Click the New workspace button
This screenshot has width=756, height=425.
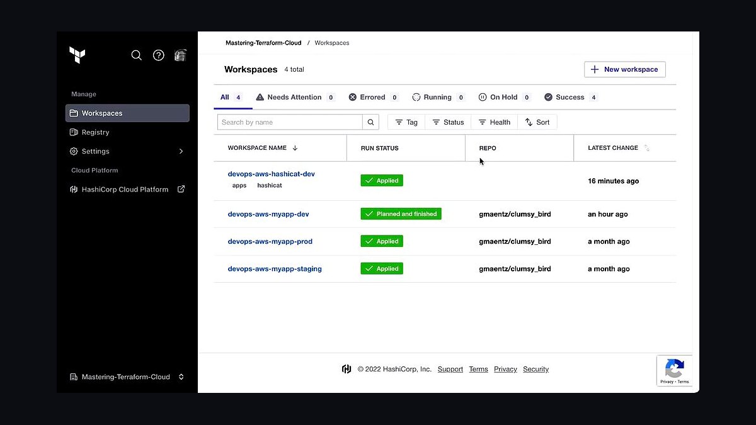click(x=625, y=69)
